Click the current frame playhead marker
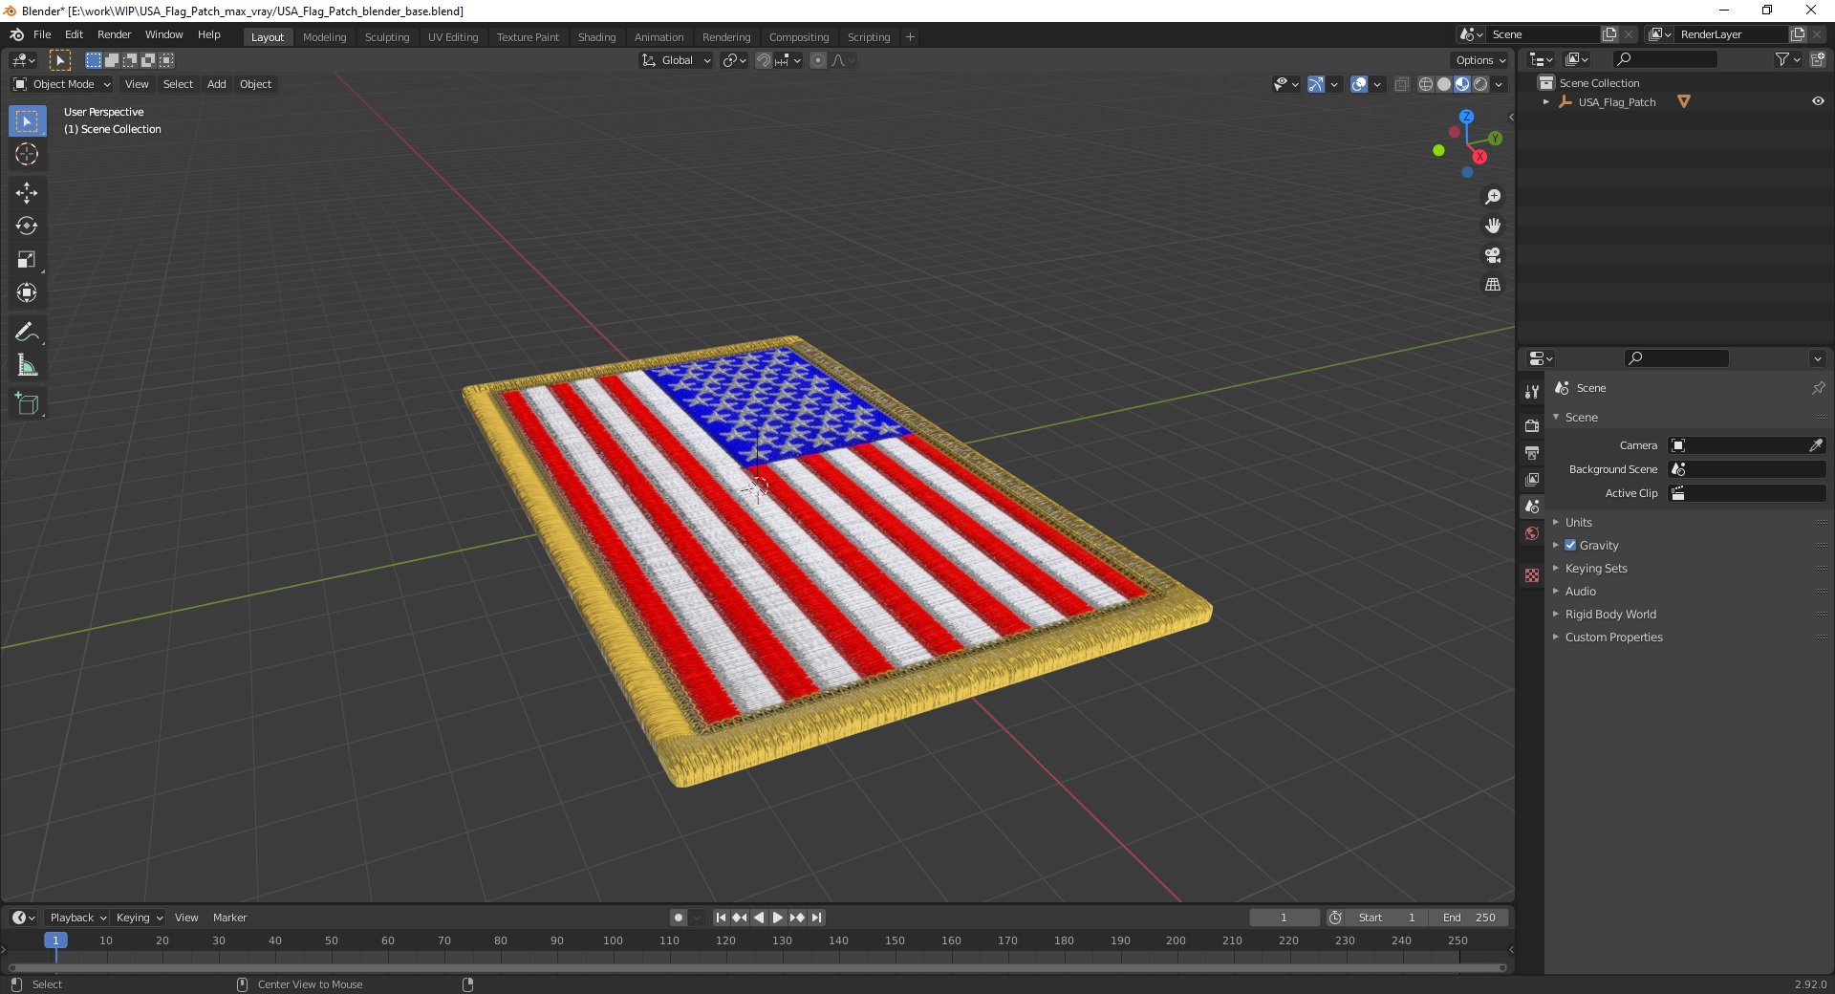This screenshot has width=1835, height=994. [55, 940]
